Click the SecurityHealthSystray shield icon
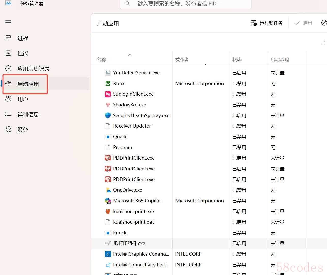The width and height of the screenshot is (327, 275). 108,115
